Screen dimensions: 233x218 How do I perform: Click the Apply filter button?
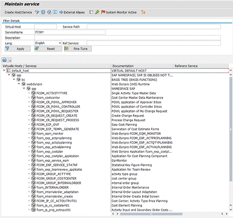click(x=18, y=49)
